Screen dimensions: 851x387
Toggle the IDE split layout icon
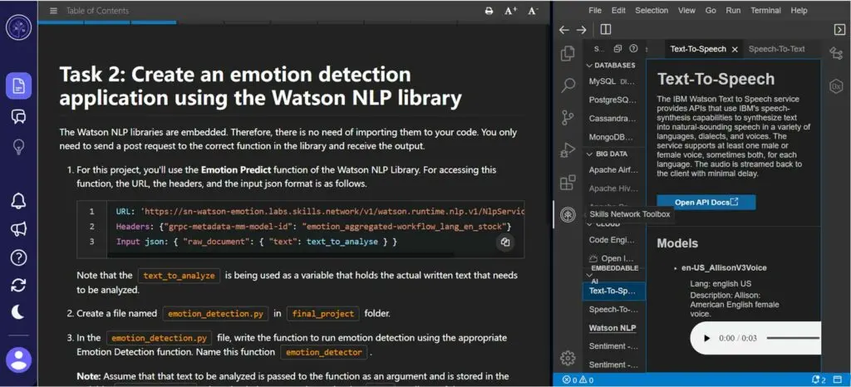click(606, 29)
